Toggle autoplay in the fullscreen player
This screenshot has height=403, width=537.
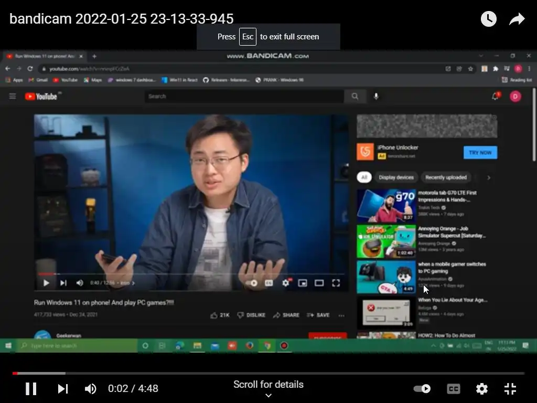point(422,389)
